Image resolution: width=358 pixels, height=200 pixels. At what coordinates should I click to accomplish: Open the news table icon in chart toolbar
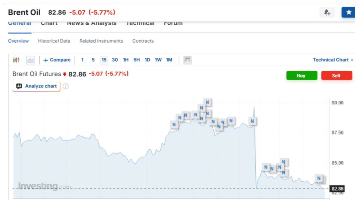[x=187, y=60]
